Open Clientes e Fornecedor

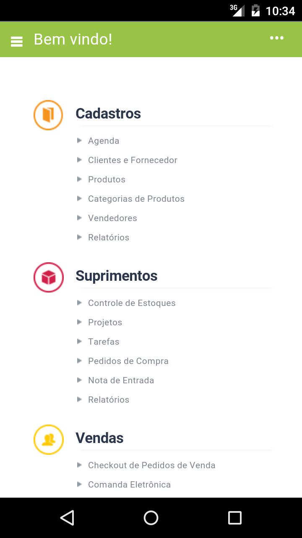[133, 160]
